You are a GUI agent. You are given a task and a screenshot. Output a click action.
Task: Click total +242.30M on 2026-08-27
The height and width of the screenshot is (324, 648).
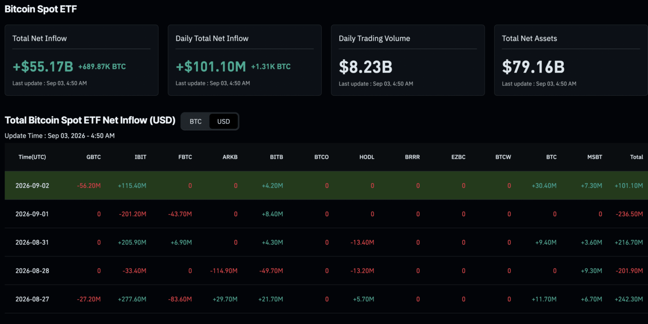(x=629, y=299)
